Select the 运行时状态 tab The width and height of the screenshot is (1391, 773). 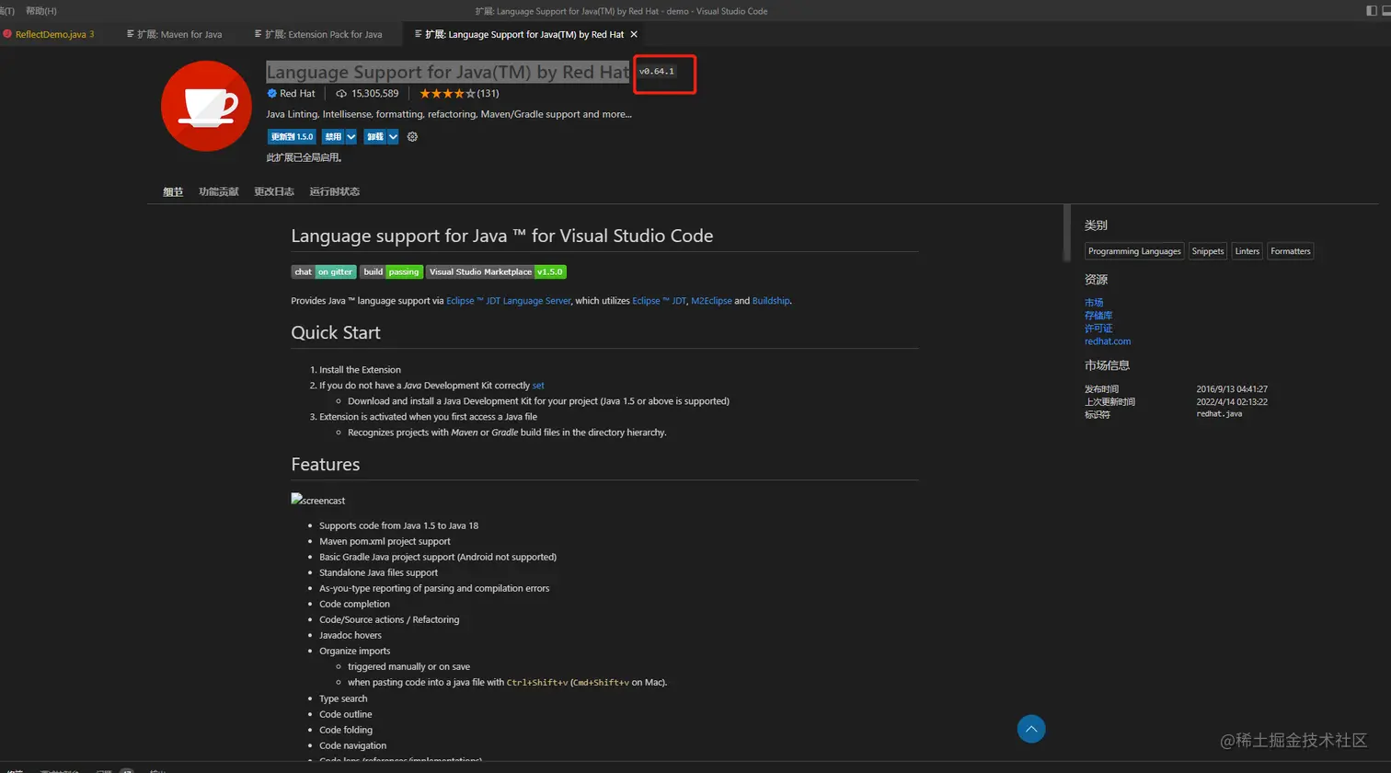pos(334,191)
